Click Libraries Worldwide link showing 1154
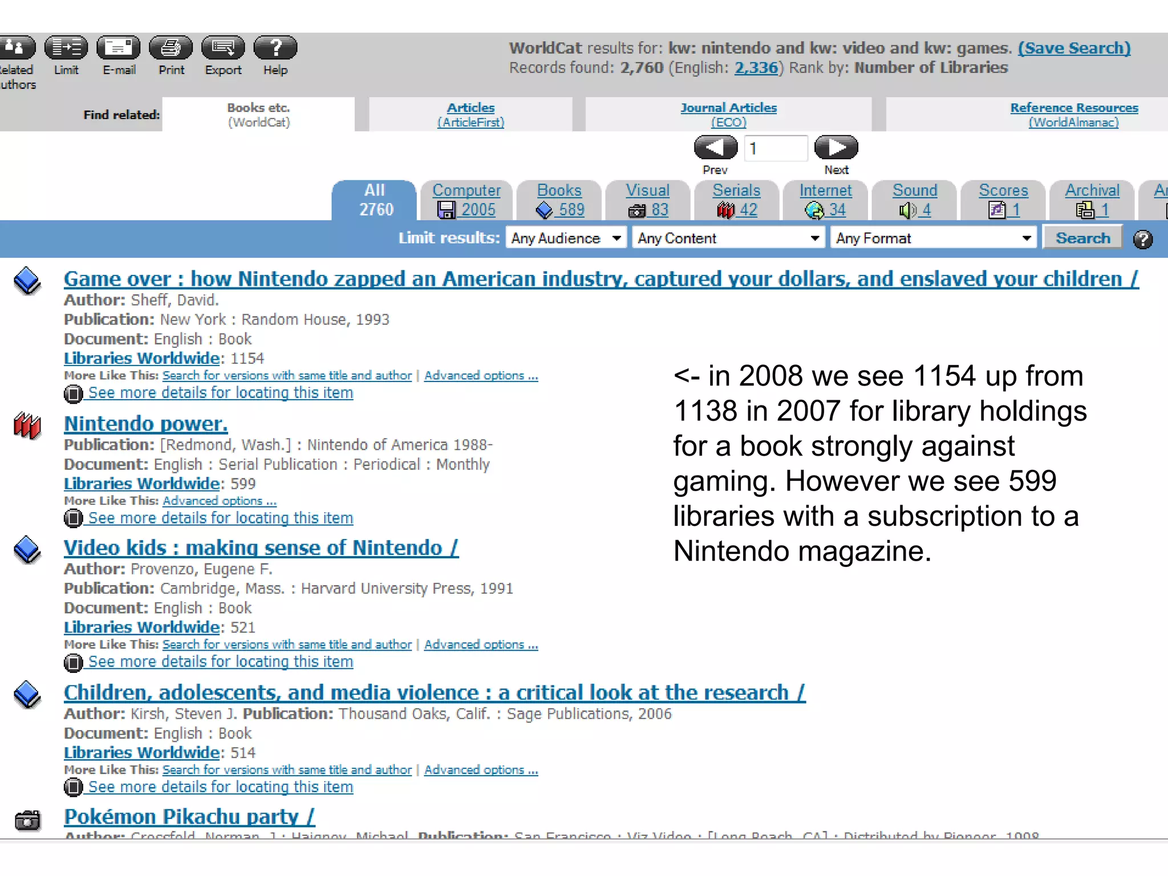Screen dimensions: 1168x876 tap(141, 358)
